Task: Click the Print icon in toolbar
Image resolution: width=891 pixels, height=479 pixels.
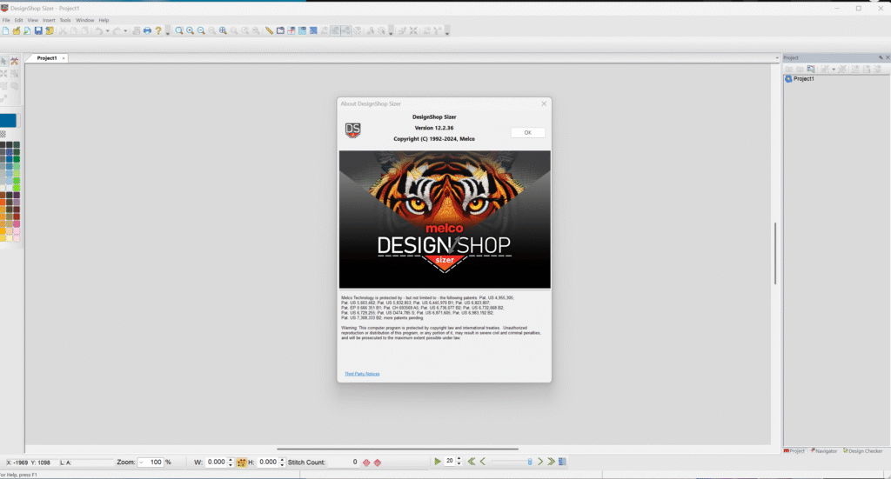Action: tap(147, 30)
